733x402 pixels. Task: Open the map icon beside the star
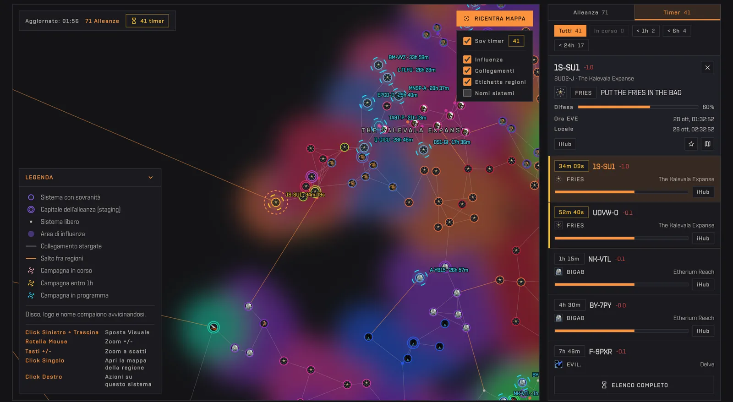pos(707,144)
